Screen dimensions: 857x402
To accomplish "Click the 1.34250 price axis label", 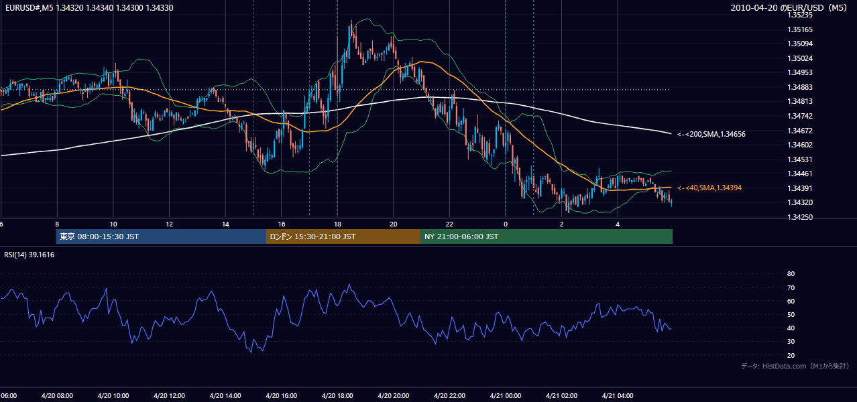I will pyautogui.click(x=800, y=217).
